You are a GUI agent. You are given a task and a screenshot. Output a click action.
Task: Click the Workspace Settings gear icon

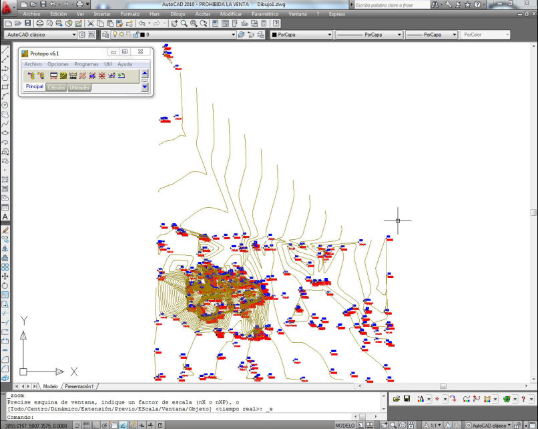pos(81,35)
